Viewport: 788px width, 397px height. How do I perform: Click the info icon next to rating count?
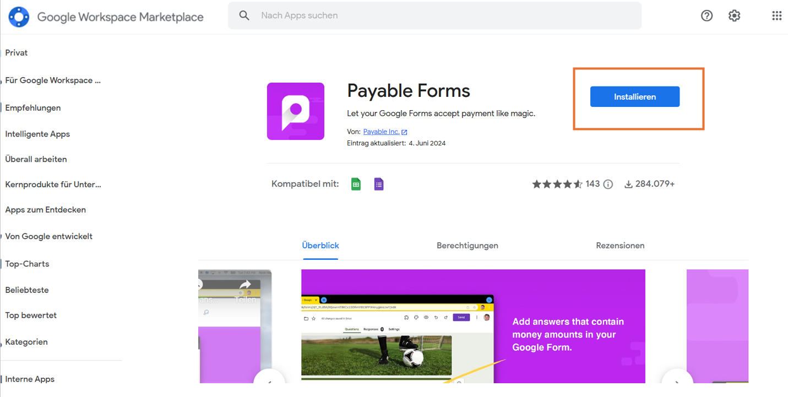[608, 184]
